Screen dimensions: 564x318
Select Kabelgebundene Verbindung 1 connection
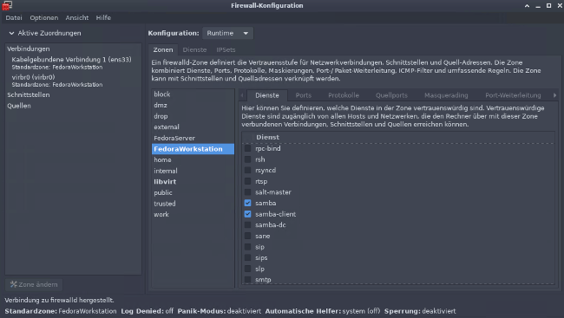point(71,63)
